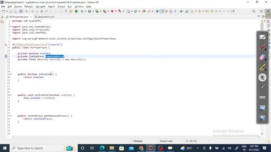Open the Navigate menu
The width and height of the screenshot is (271, 152).
(41, 7)
